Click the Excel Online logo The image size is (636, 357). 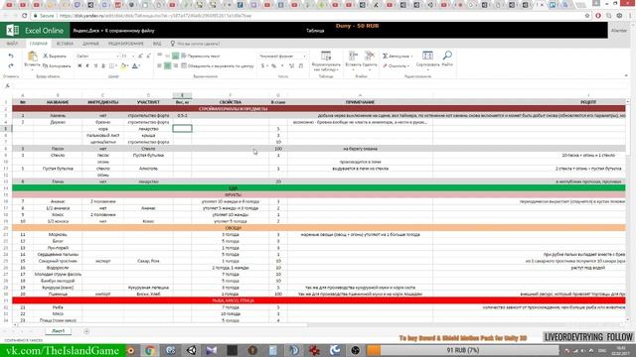35,31
